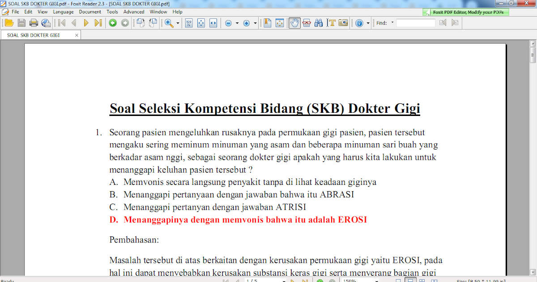Click the Next Page navigation arrow
Image resolution: width=537 pixels, height=282 pixels.
(x=85, y=23)
